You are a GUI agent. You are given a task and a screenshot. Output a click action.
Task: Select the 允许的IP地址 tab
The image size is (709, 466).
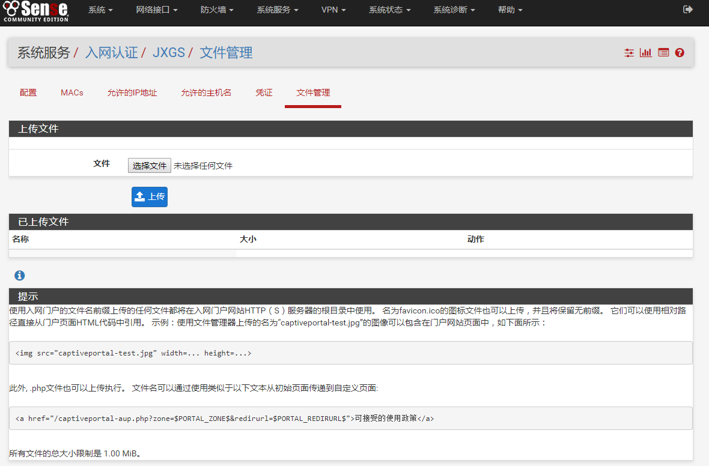[x=132, y=92]
